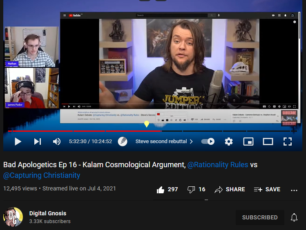Image resolution: width=306 pixels, height=230 pixels.
Task: Click the embedded search box in video
Action: (172, 15)
